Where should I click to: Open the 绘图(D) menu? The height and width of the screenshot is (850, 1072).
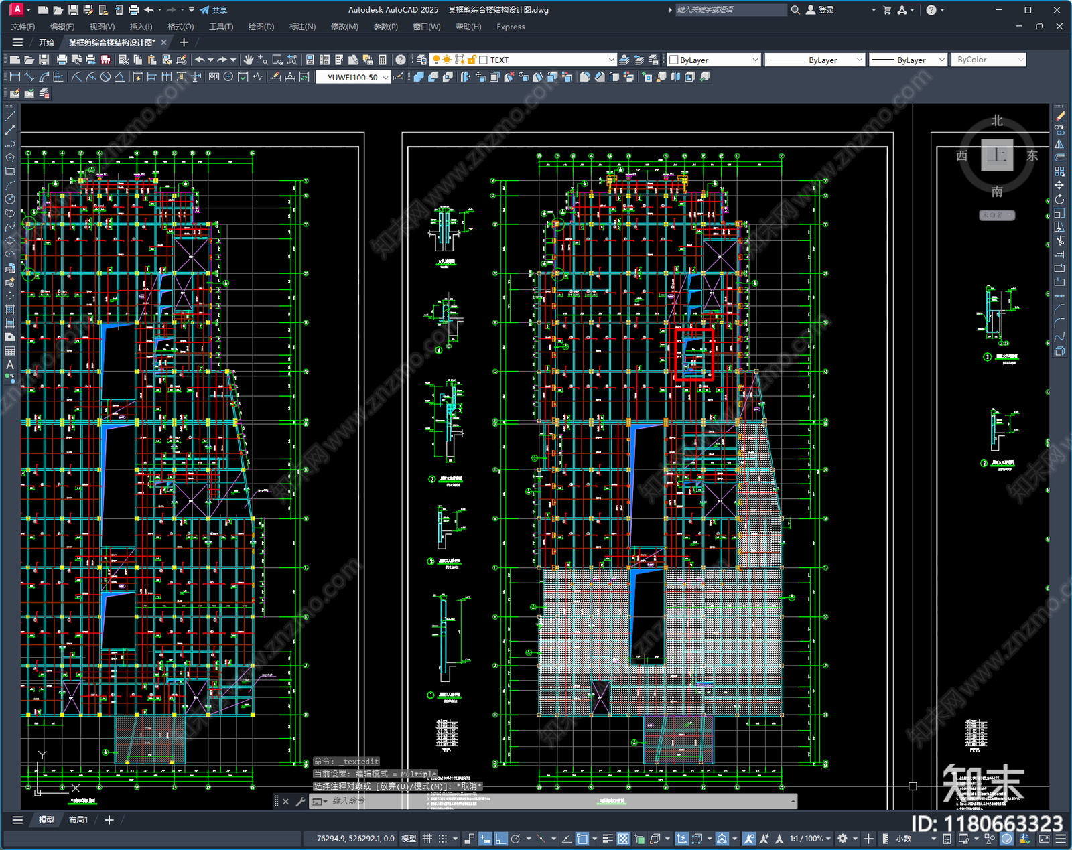(261, 27)
